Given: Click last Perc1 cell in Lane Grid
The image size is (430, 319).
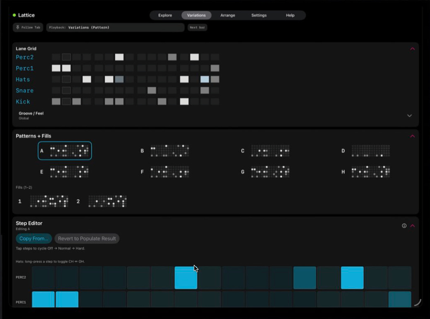Looking at the screenshot, I should pos(215,68).
